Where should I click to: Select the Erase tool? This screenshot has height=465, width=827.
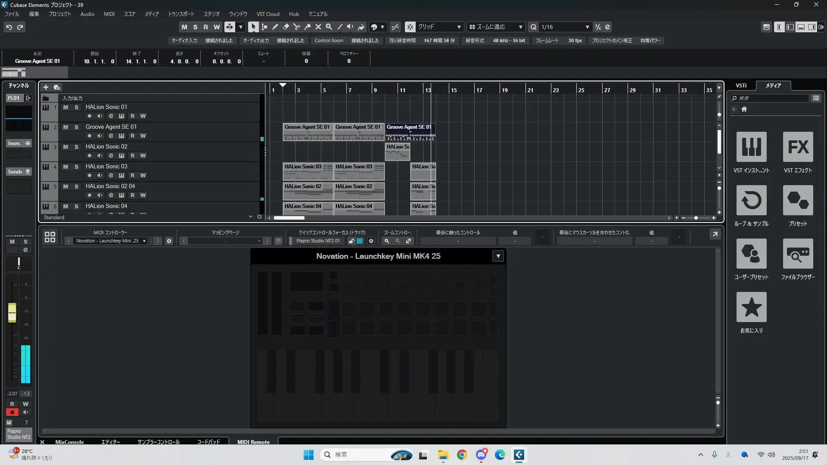coord(286,27)
